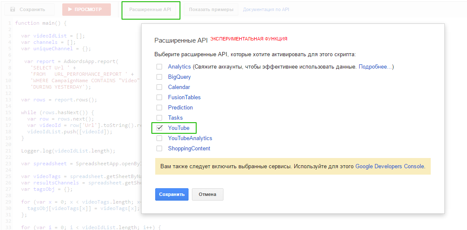Click ЭКСПЕРИМЕНТАЛЬНАЯ ФУНКЦИЯ red label

click(x=249, y=39)
